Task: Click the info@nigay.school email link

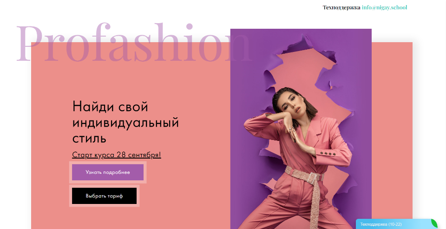Action: [384, 7]
